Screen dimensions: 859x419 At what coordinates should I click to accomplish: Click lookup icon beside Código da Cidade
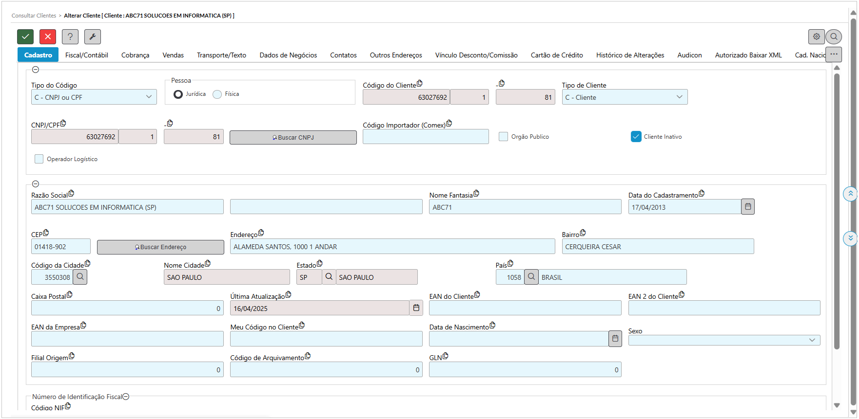80,277
